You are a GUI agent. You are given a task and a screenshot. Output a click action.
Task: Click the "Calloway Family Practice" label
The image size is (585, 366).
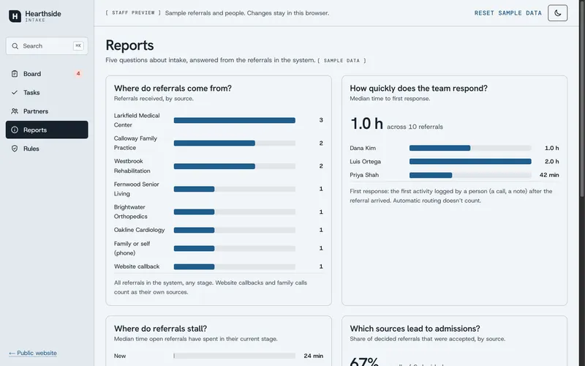(x=135, y=143)
